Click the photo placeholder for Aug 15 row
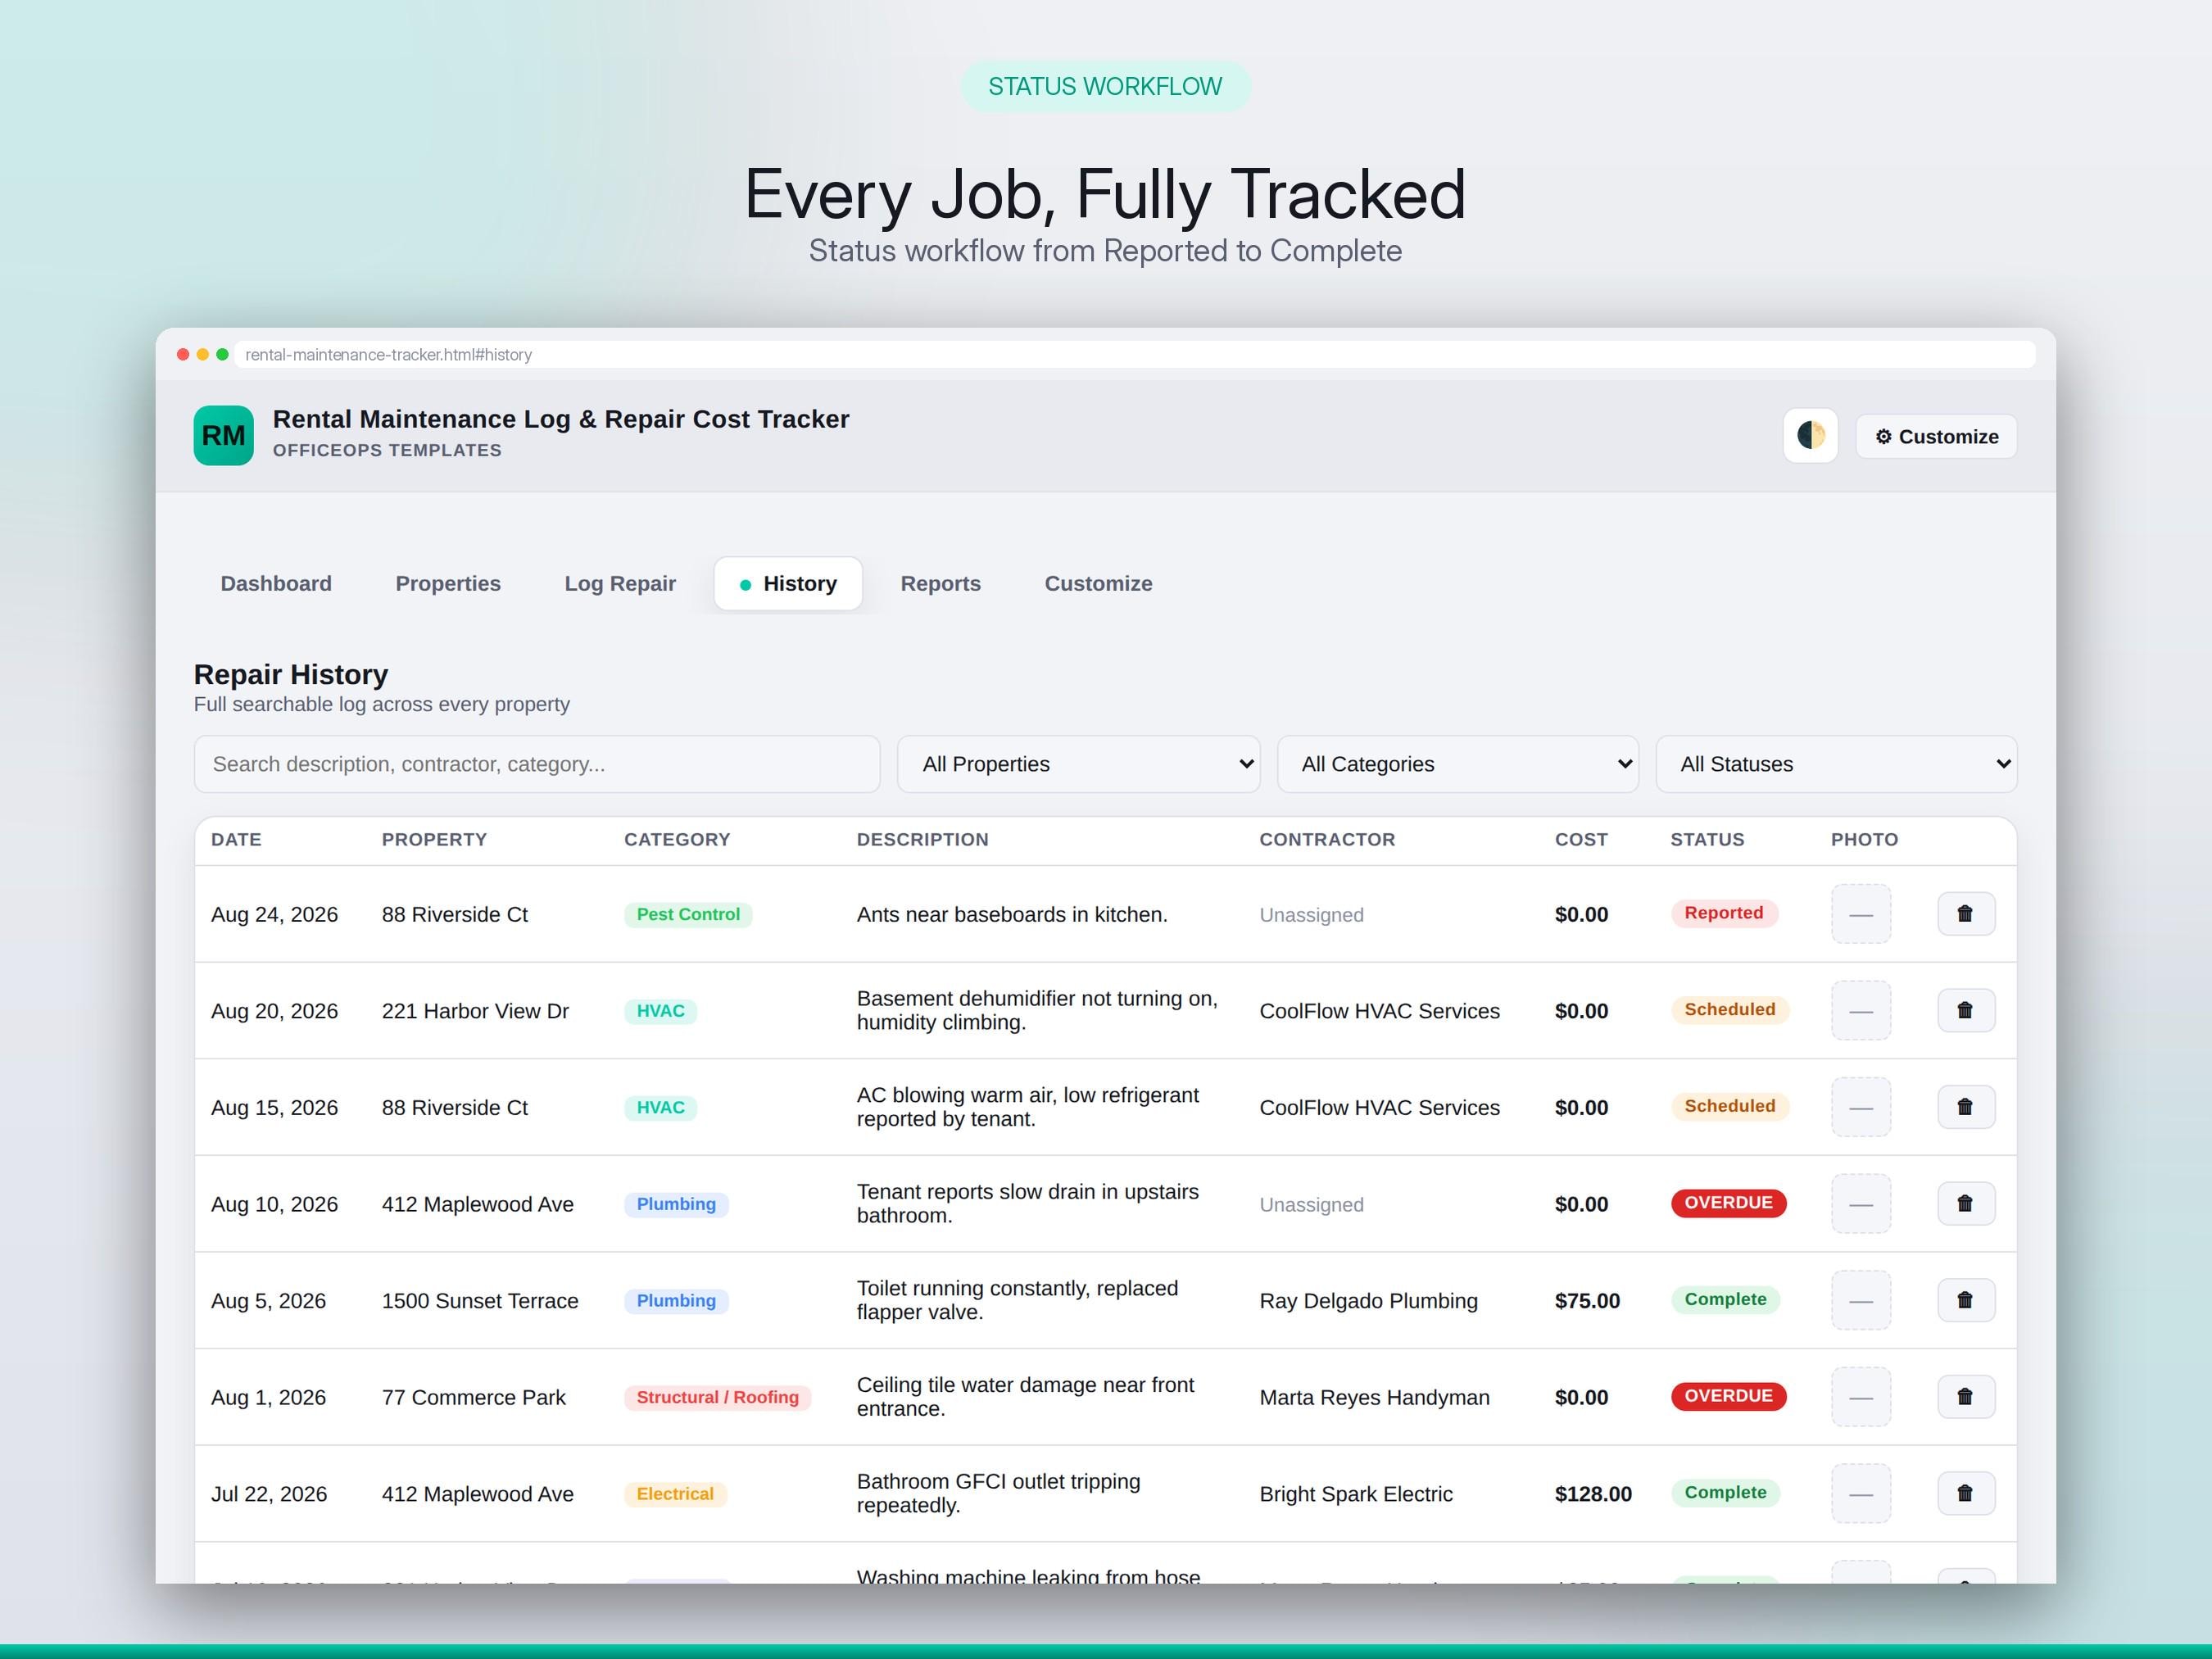Viewport: 2212px width, 1659px height. click(1861, 1107)
